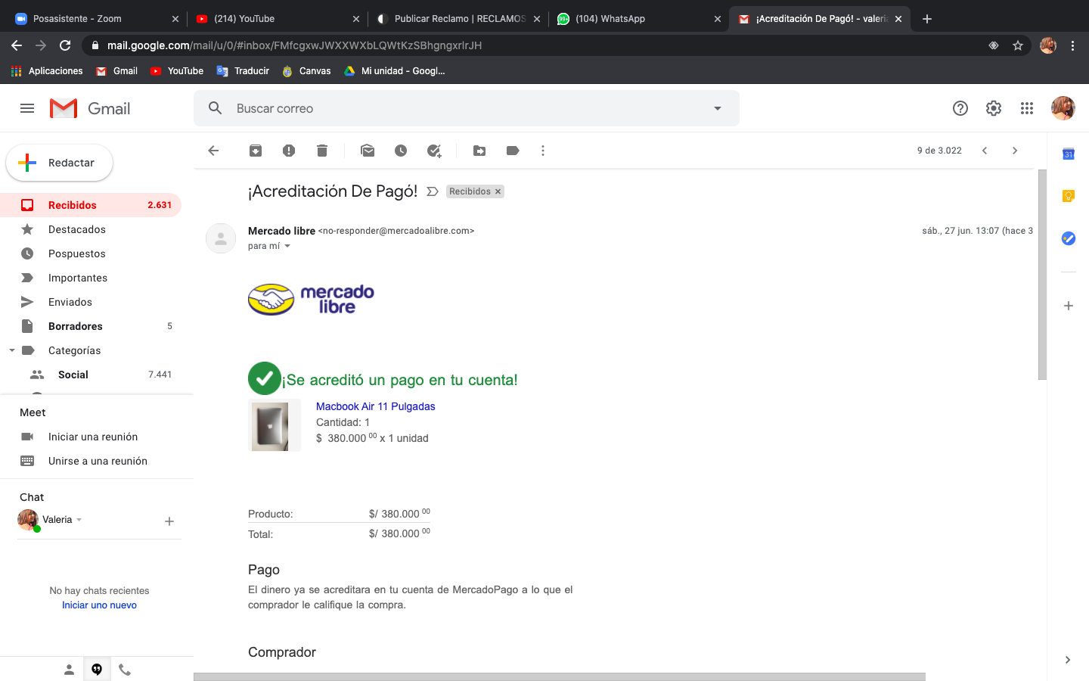Delete the email with trash icon

pyautogui.click(x=322, y=151)
